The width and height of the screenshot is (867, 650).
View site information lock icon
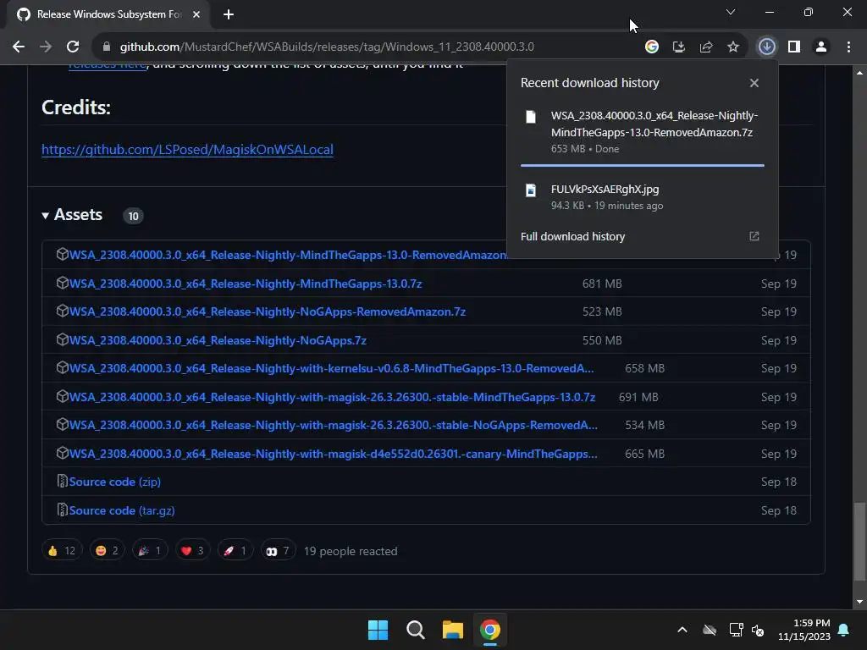pos(107,47)
